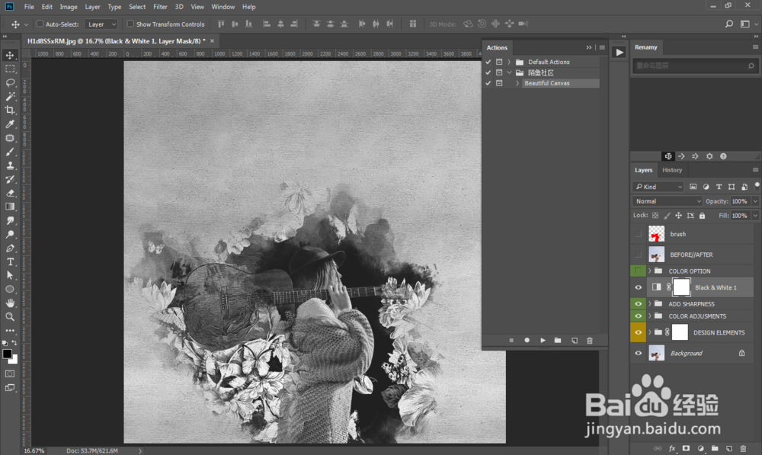Select the Lasso tool
This screenshot has height=455, width=762.
point(10,82)
